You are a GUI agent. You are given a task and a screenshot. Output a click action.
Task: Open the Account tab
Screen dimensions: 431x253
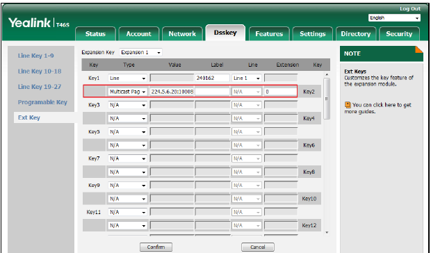(139, 34)
